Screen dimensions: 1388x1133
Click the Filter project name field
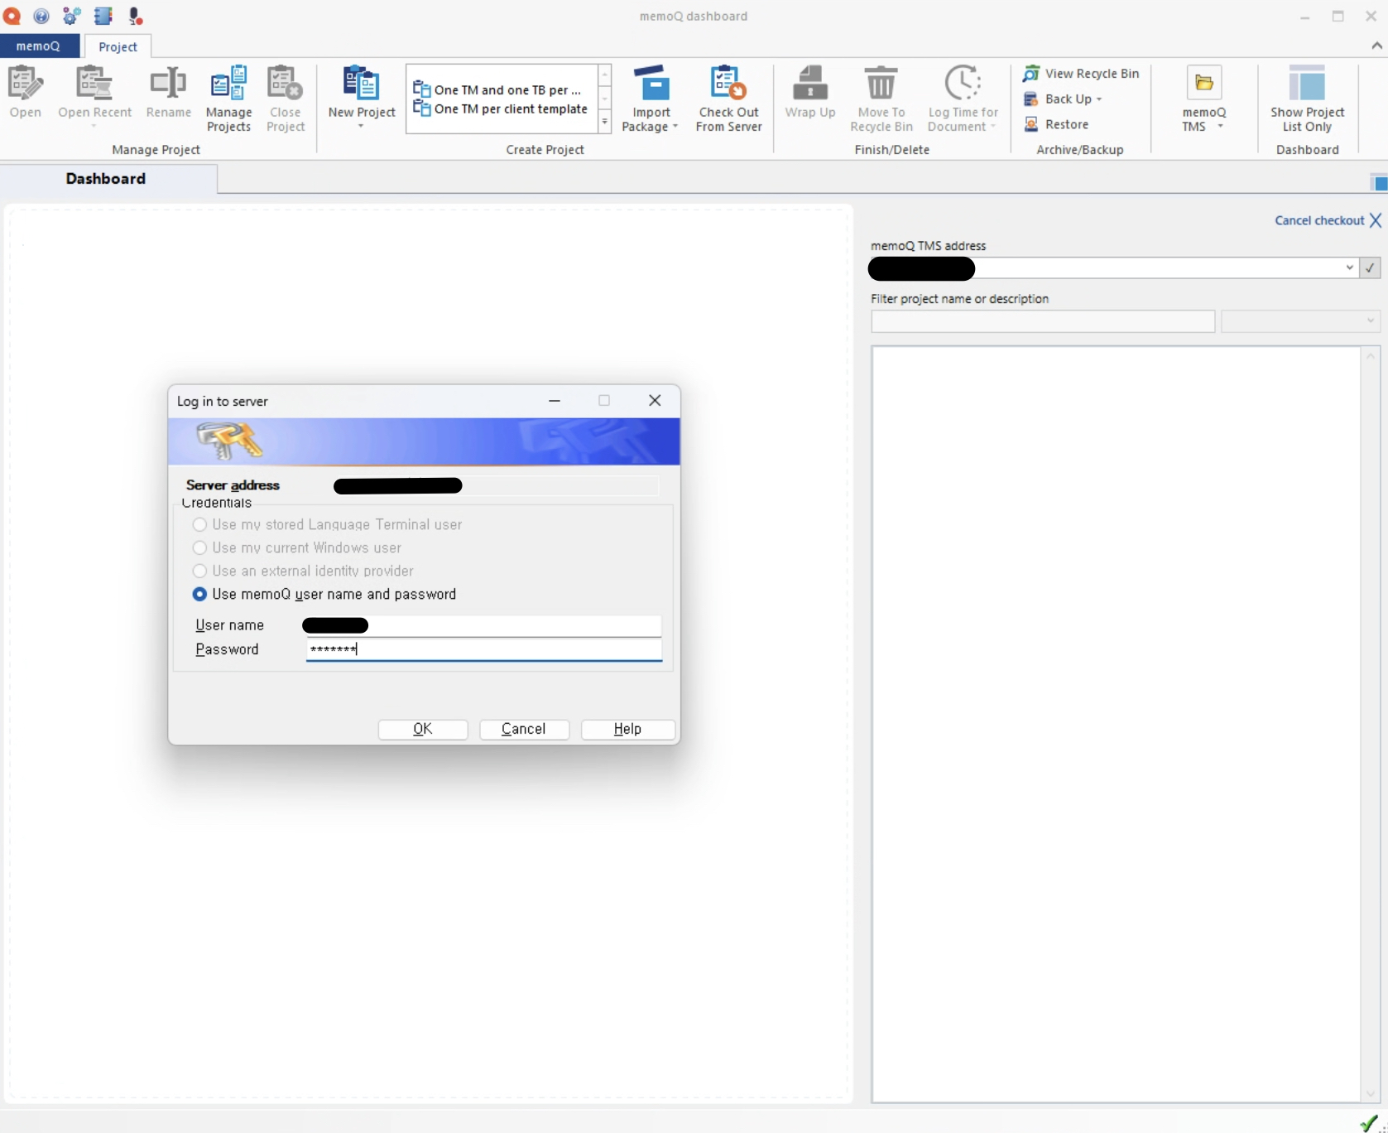click(1043, 321)
